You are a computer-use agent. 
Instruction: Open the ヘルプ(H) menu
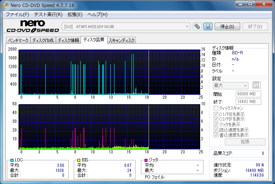pos(97,15)
